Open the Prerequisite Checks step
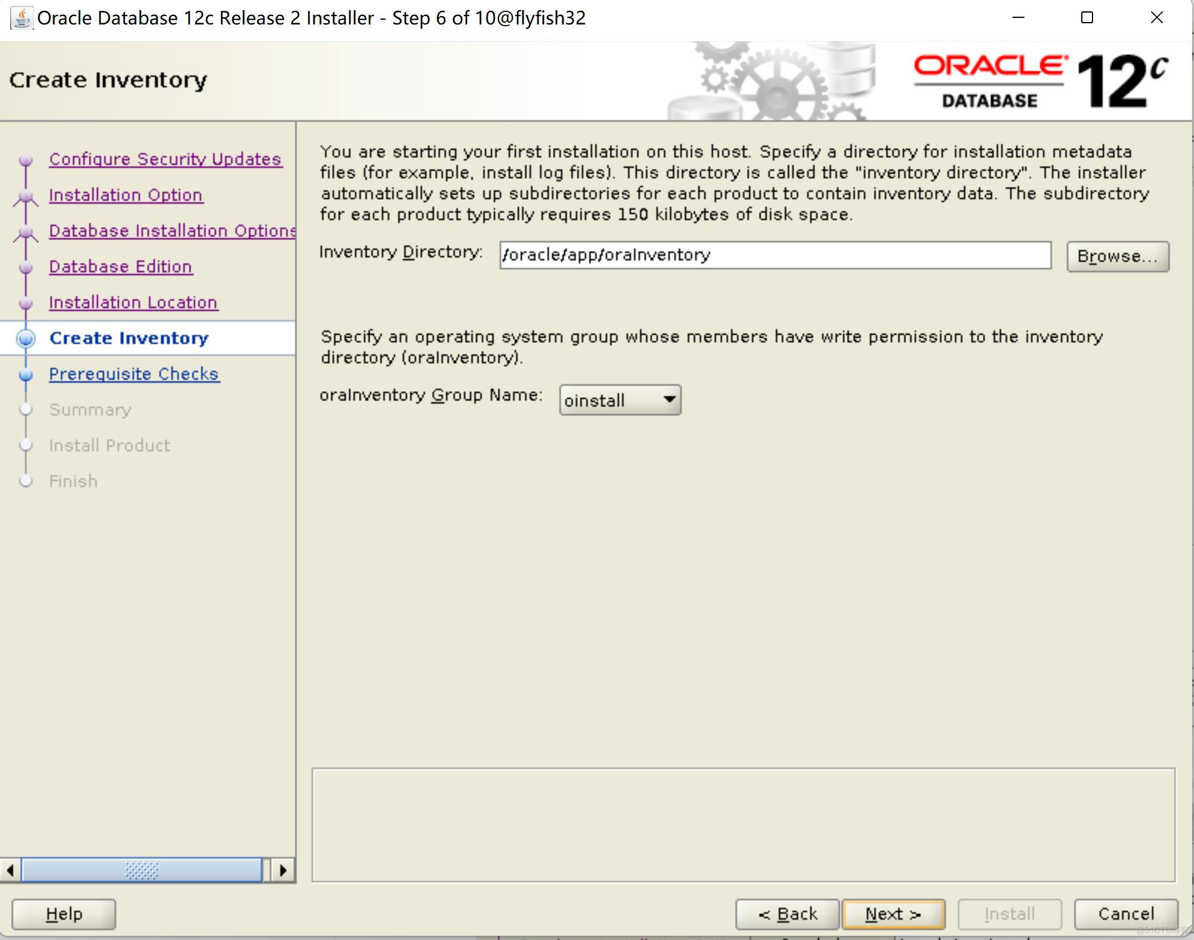Screen dimensions: 1194x940 [134, 374]
